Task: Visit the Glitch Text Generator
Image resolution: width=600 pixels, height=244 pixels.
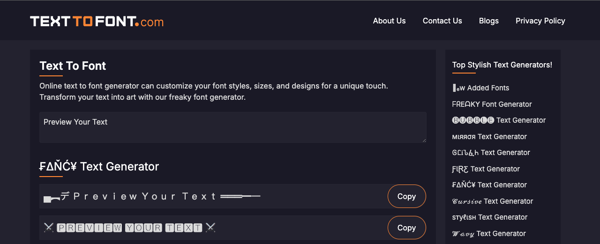Action: point(491,153)
